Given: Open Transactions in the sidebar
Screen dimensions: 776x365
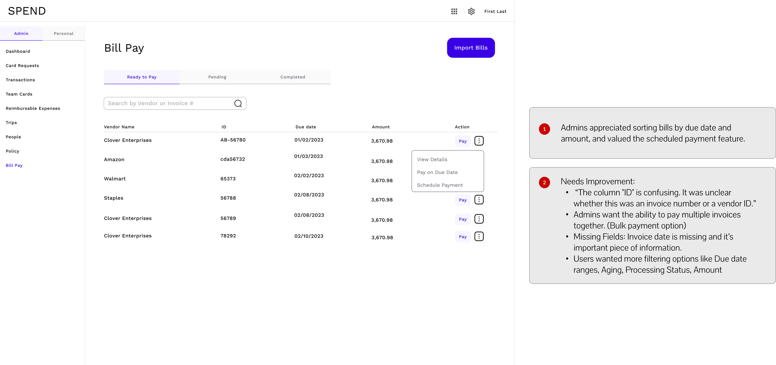Looking at the screenshot, I should click(x=20, y=80).
